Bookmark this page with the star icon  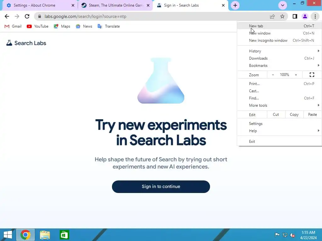click(282, 16)
